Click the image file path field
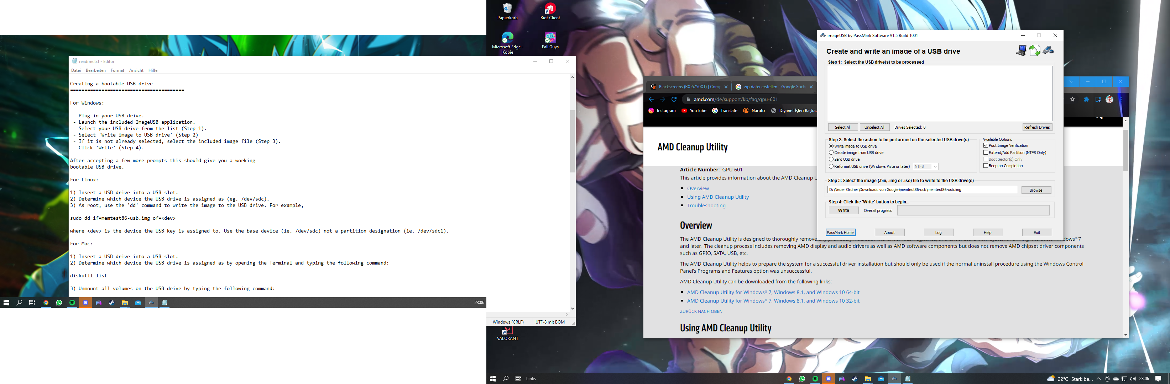Screen dimensions: 1170x384 [x=922, y=190]
